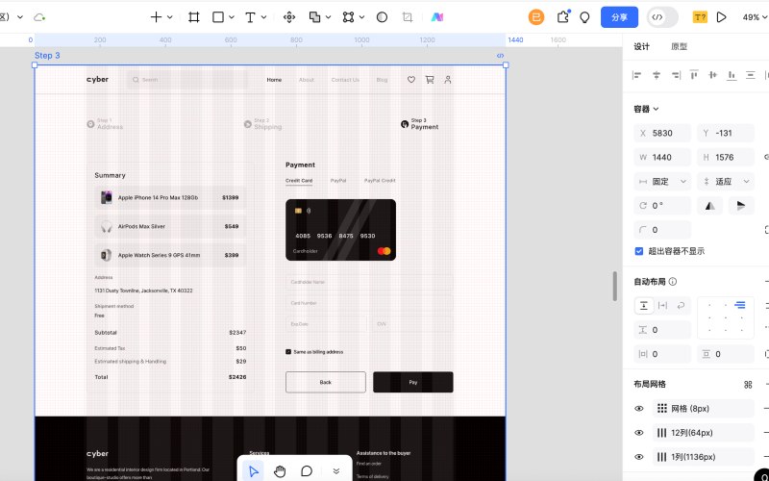Select the Rectangle shape tool

coord(218,17)
